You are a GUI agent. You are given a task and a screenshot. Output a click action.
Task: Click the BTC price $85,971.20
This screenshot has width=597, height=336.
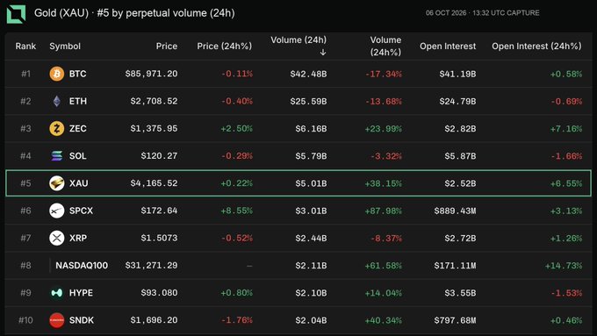click(151, 74)
